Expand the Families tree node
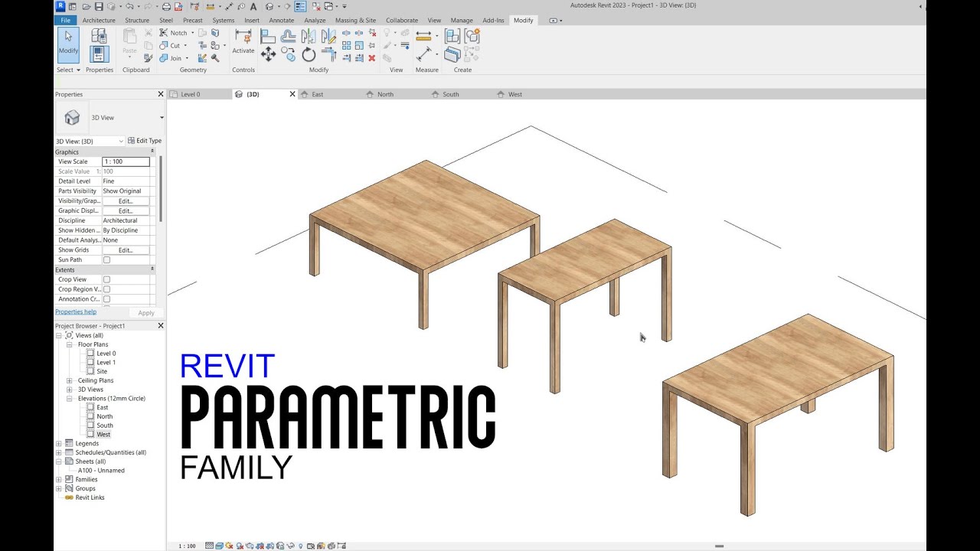The image size is (980, 551). 59,479
